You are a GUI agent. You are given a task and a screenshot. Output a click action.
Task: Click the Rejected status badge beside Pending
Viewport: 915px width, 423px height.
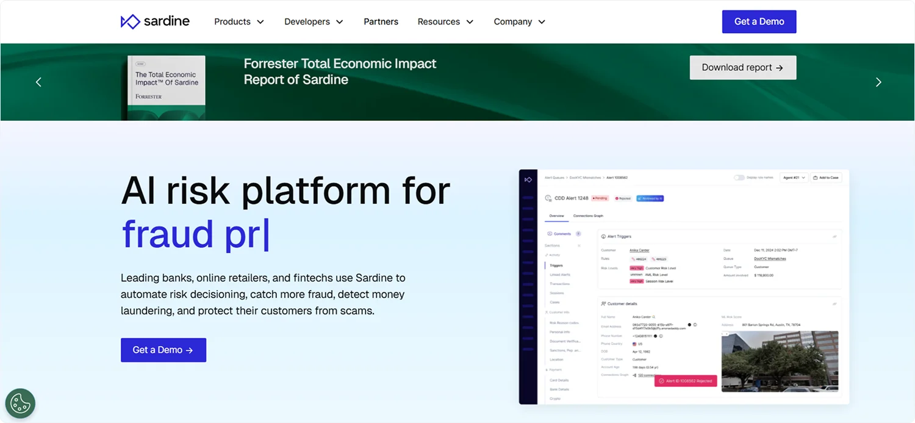(x=623, y=198)
